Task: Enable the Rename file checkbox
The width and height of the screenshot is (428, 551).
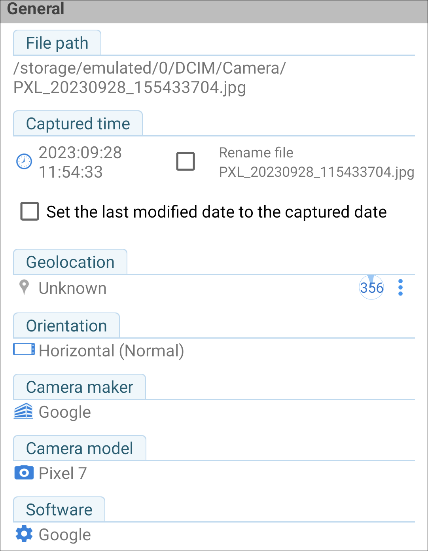Action: click(185, 161)
